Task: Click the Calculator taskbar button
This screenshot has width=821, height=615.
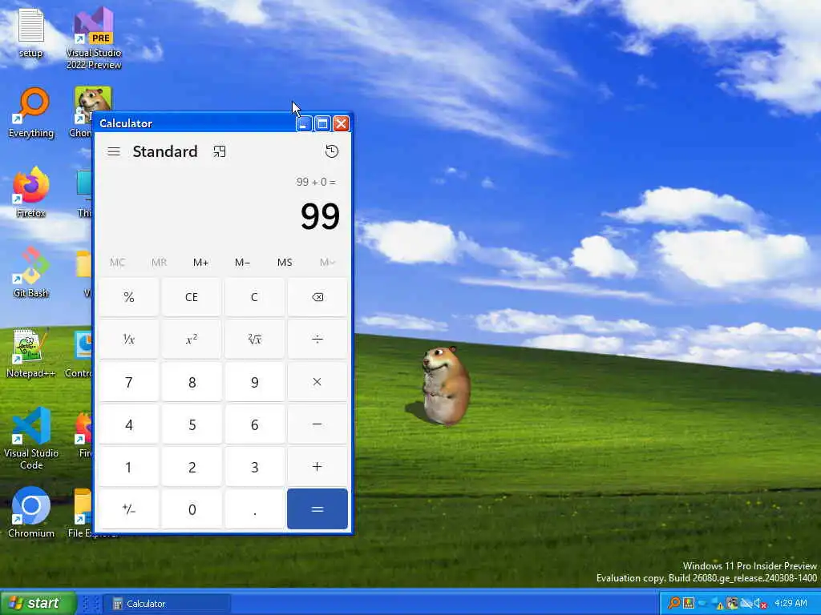Action: click(x=167, y=604)
